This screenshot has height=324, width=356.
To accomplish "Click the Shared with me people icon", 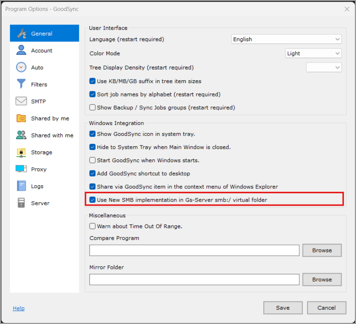I will click(x=21, y=135).
